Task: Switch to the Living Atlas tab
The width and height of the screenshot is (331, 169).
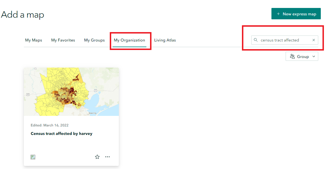Action: point(165,40)
